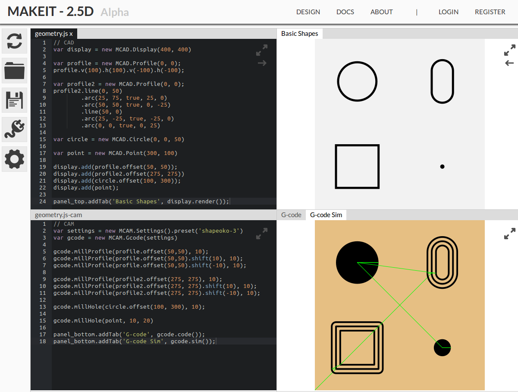Viewport: 518px width, 392px height.
Task: Open the DOCS page link
Action: click(x=345, y=12)
